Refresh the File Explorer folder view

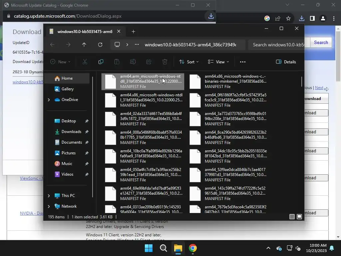[x=100, y=45]
